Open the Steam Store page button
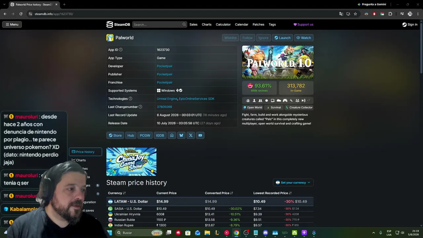423x238 pixels. (x=115, y=135)
